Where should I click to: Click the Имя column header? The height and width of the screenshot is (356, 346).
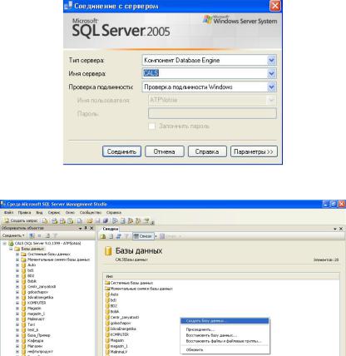coord(221,276)
